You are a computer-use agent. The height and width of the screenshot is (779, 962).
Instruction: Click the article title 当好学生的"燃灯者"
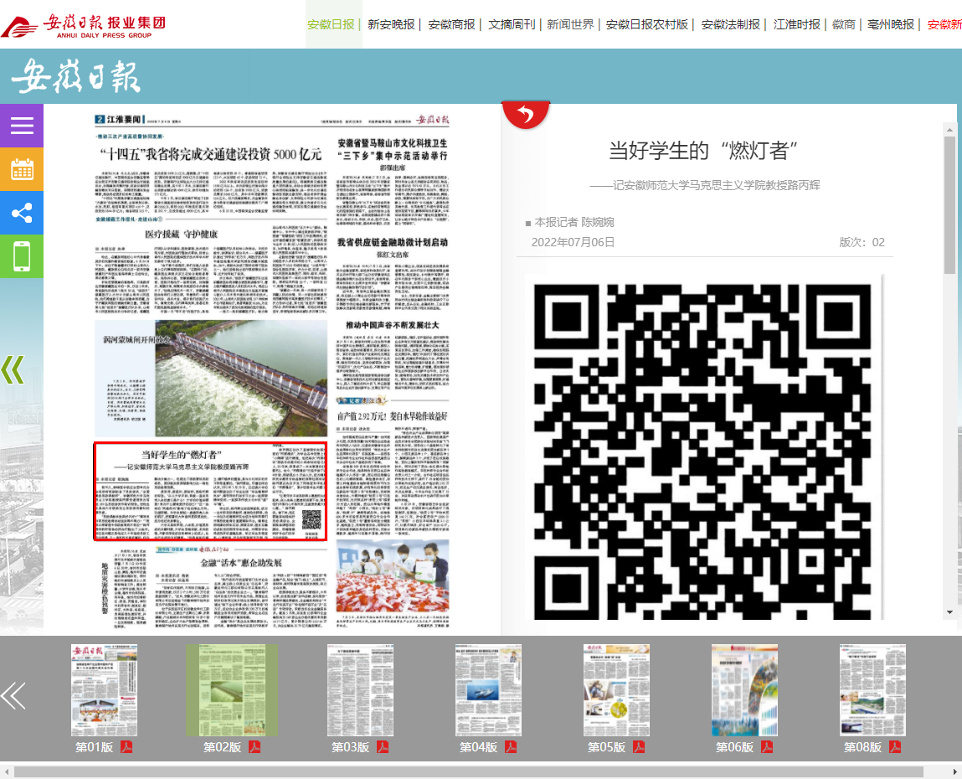(703, 151)
